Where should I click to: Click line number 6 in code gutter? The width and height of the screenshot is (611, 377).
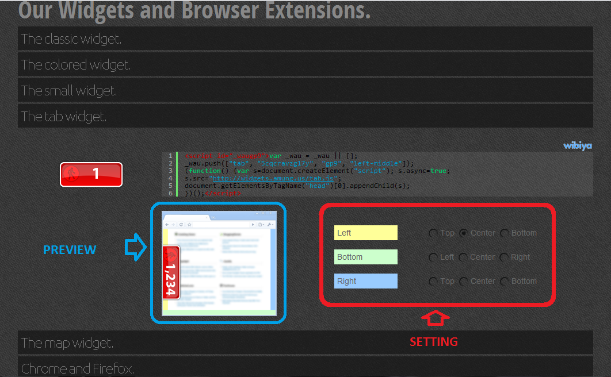[170, 193]
